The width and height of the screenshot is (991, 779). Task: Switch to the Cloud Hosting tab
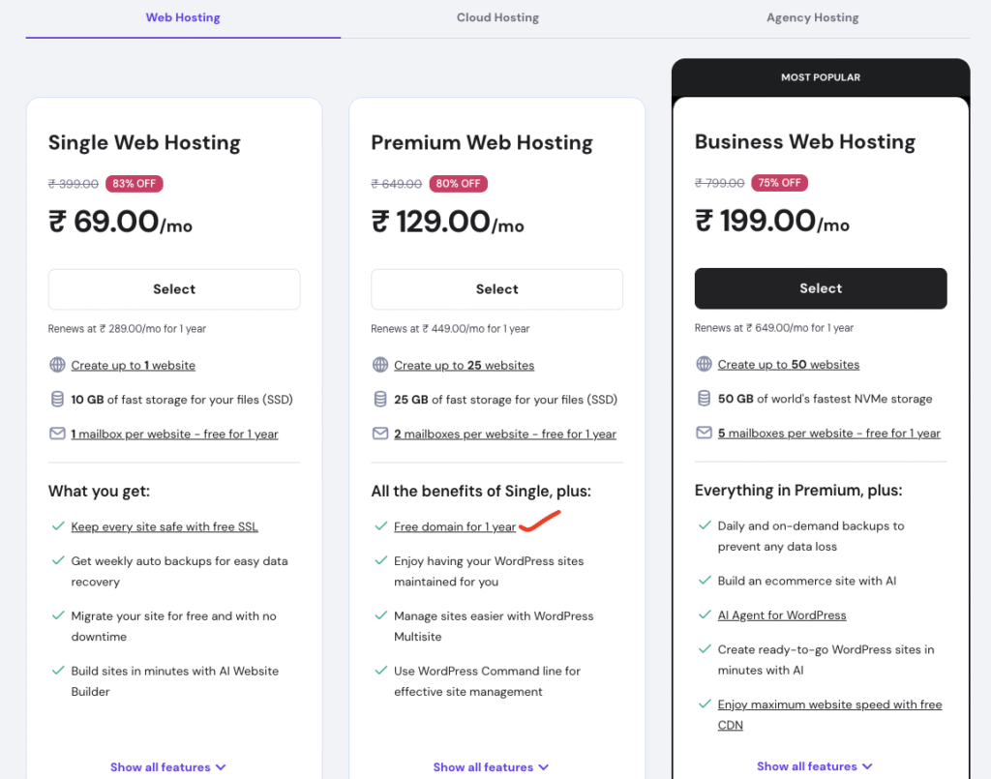497,17
